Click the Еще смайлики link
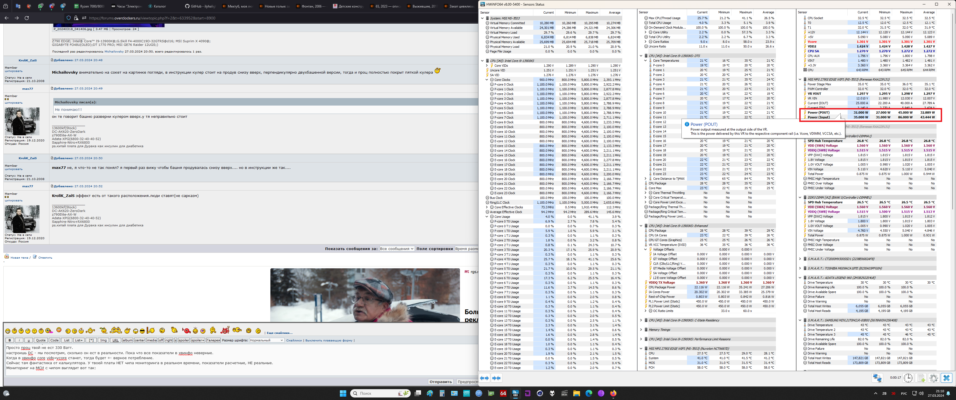The width and height of the screenshot is (956, 400). point(280,333)
